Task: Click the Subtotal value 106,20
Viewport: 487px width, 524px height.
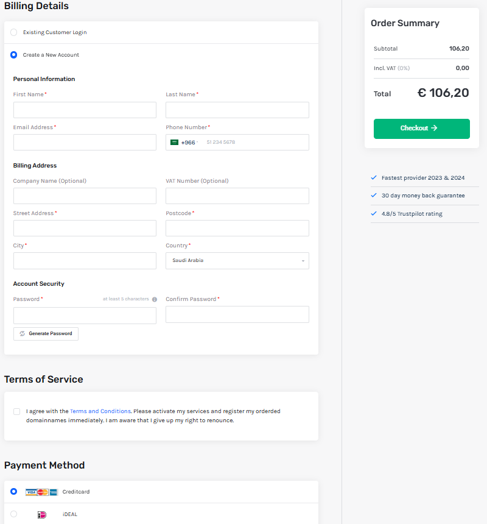Action: pyautogui.click(x=459, y=49)
